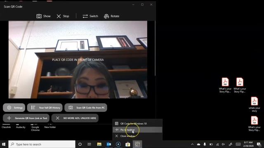Image resolution: width=264 pixels, height=148 pixels.
Task: Click No More Ads Unlock Here
Action: coord(75,118)
